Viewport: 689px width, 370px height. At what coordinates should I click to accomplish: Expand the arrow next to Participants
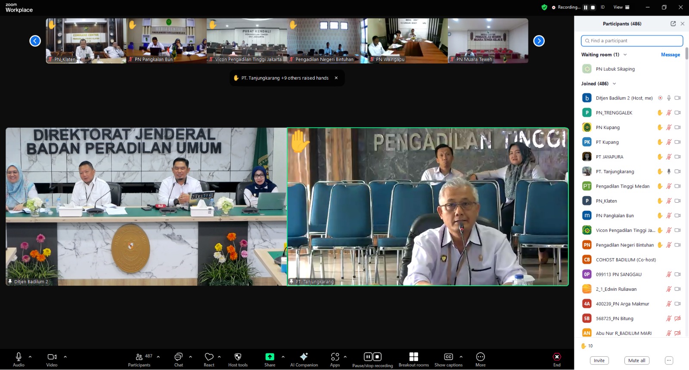click(x=158, y=357)
